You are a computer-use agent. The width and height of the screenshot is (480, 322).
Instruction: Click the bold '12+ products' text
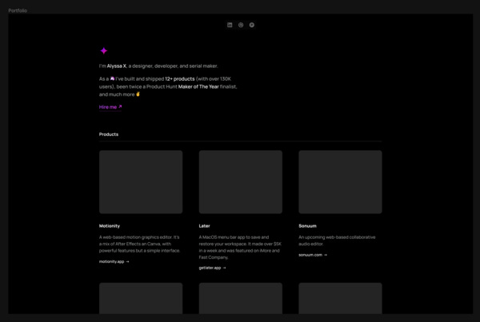click(x=180, y=79)
